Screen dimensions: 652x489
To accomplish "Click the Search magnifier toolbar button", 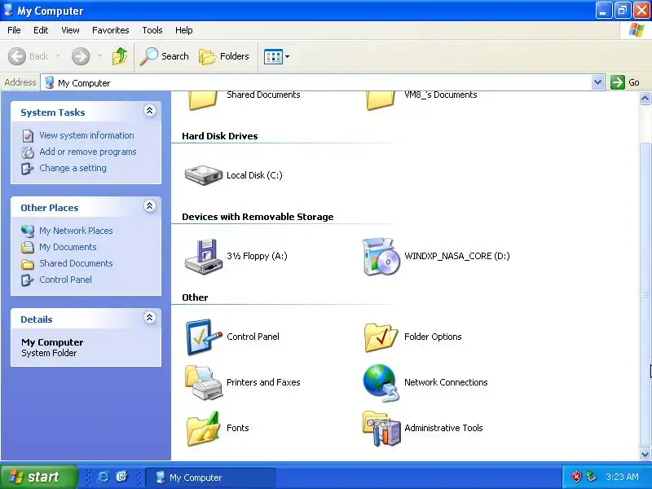I will [x=165, y=56].
